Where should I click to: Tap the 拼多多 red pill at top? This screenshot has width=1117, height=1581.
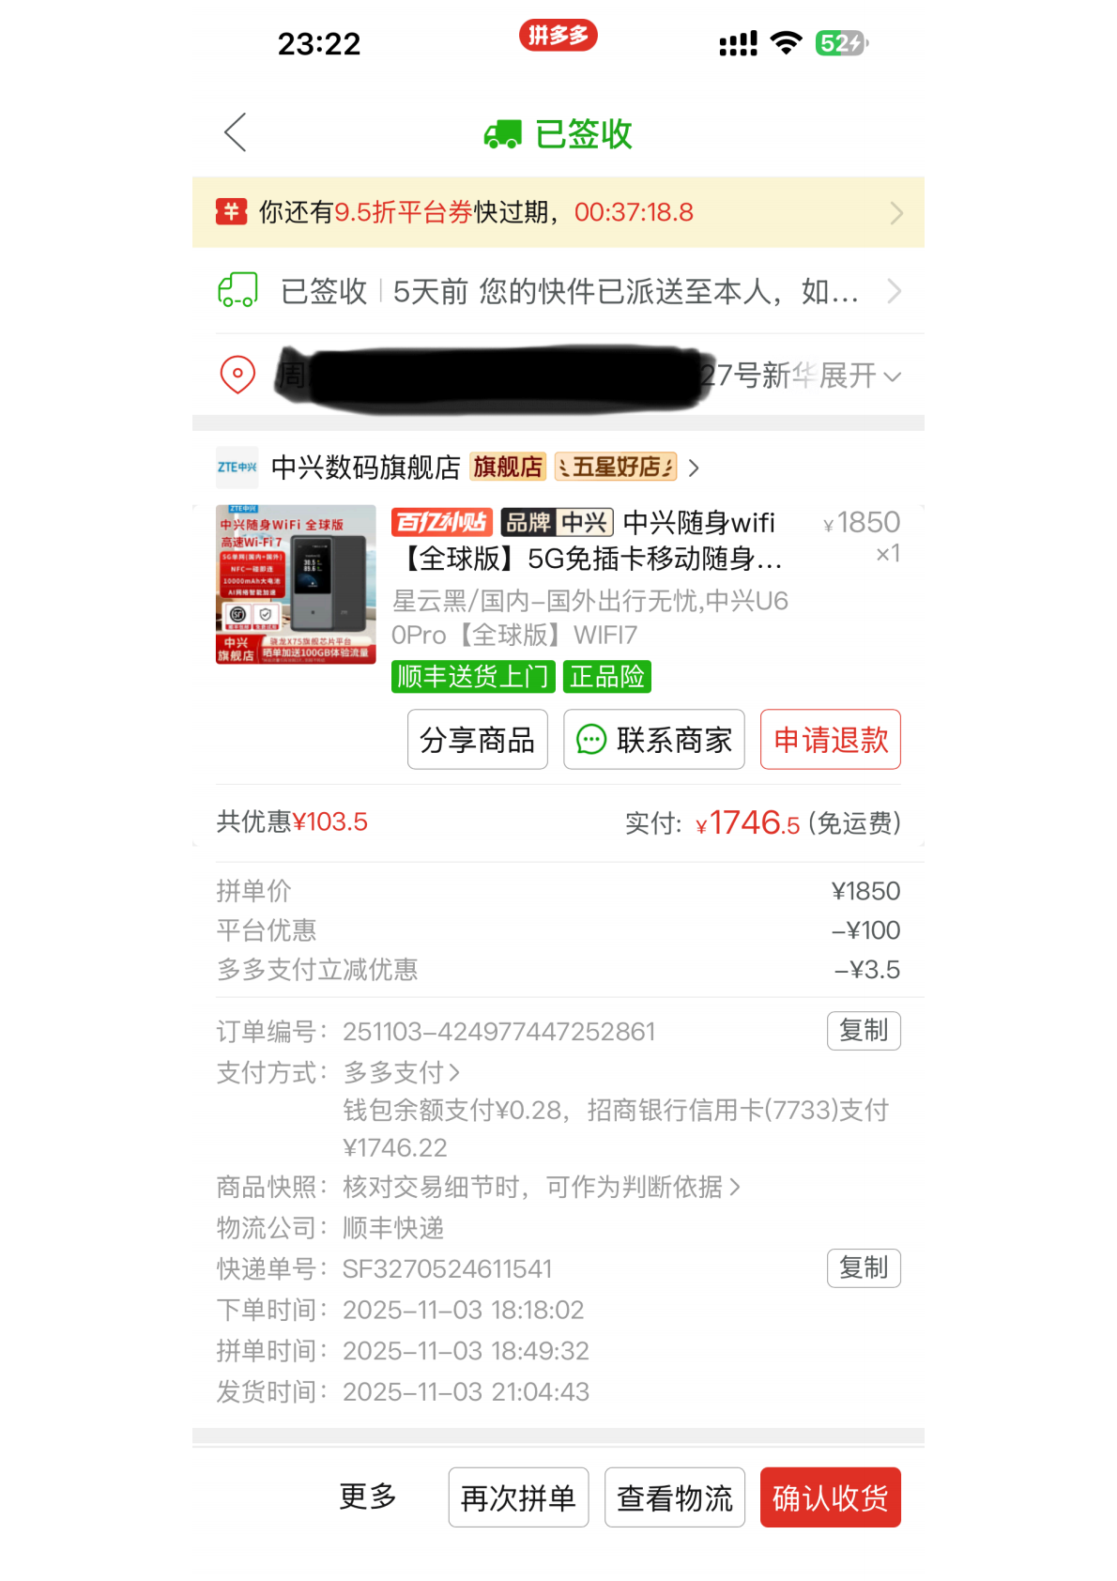[558, 36]
